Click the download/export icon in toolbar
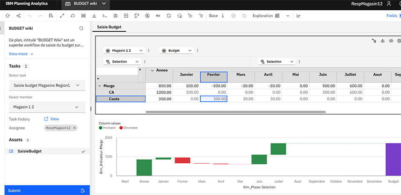 94,16
